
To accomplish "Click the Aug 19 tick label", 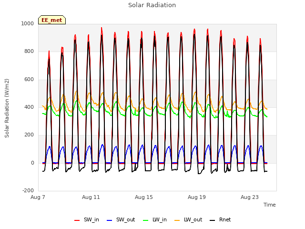I will 197,197.
